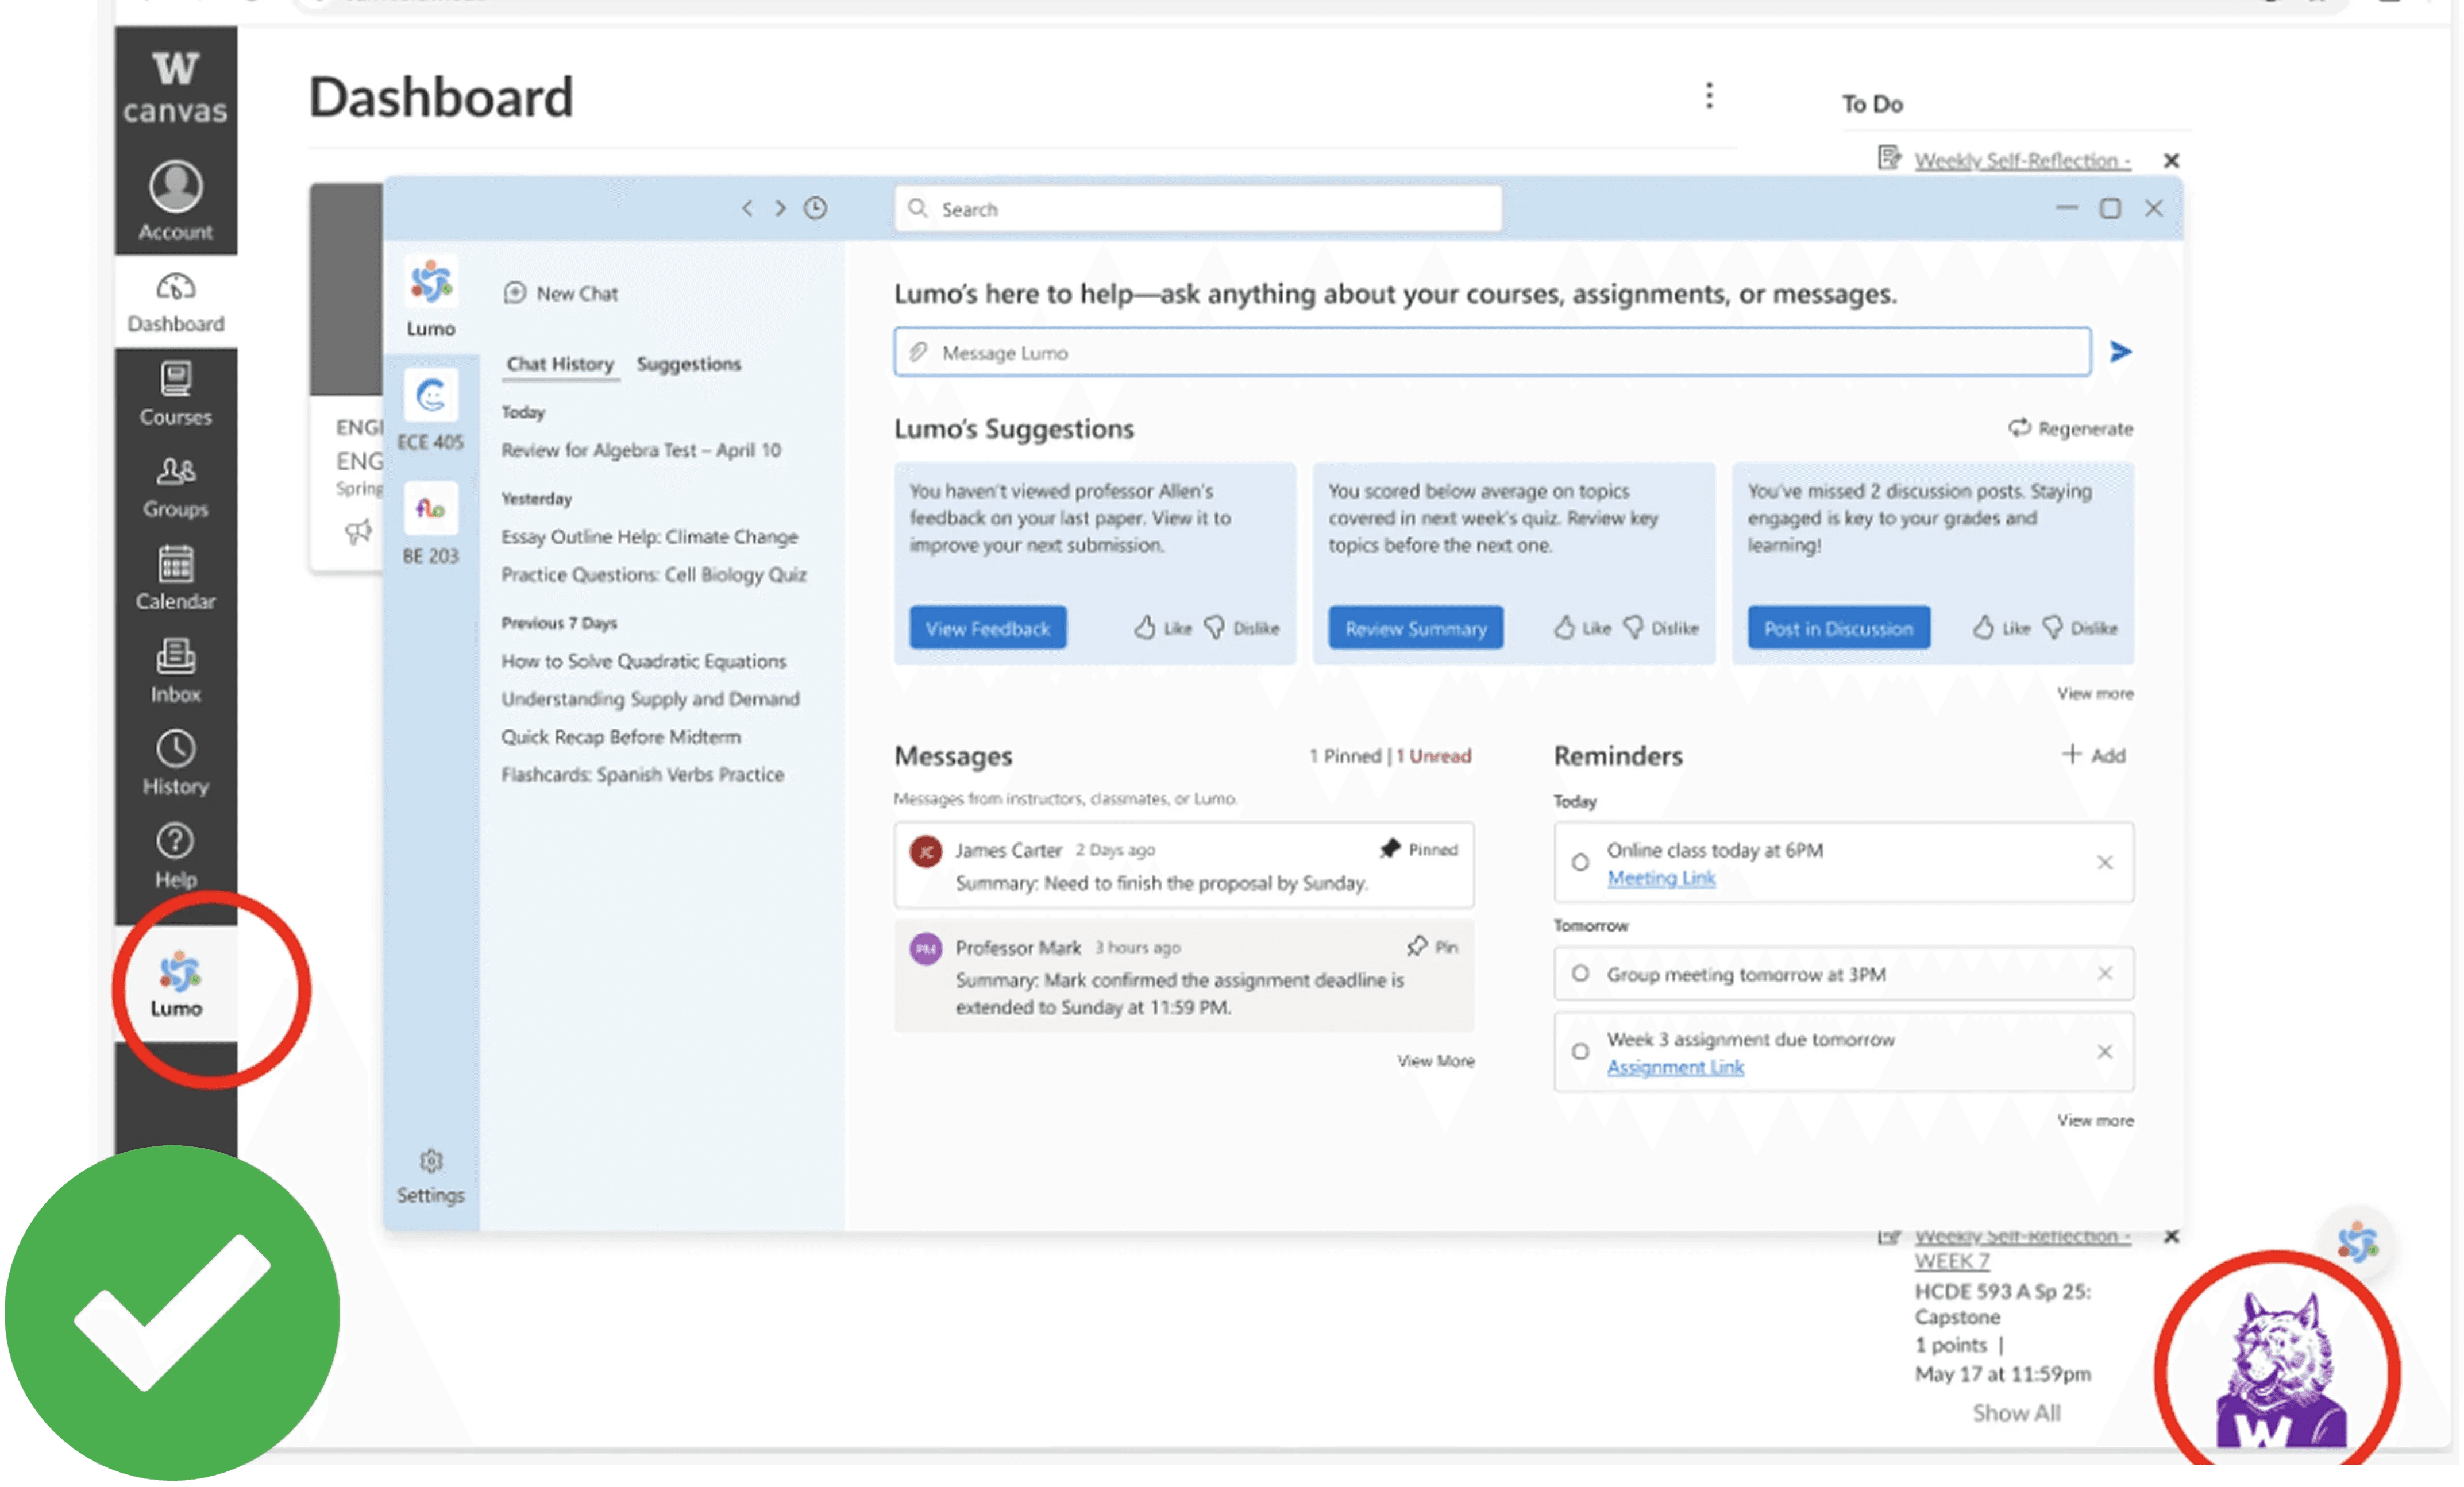The image size is (2464, 1487).
Task: Mark online class reminder as done
Action: 1580,862
